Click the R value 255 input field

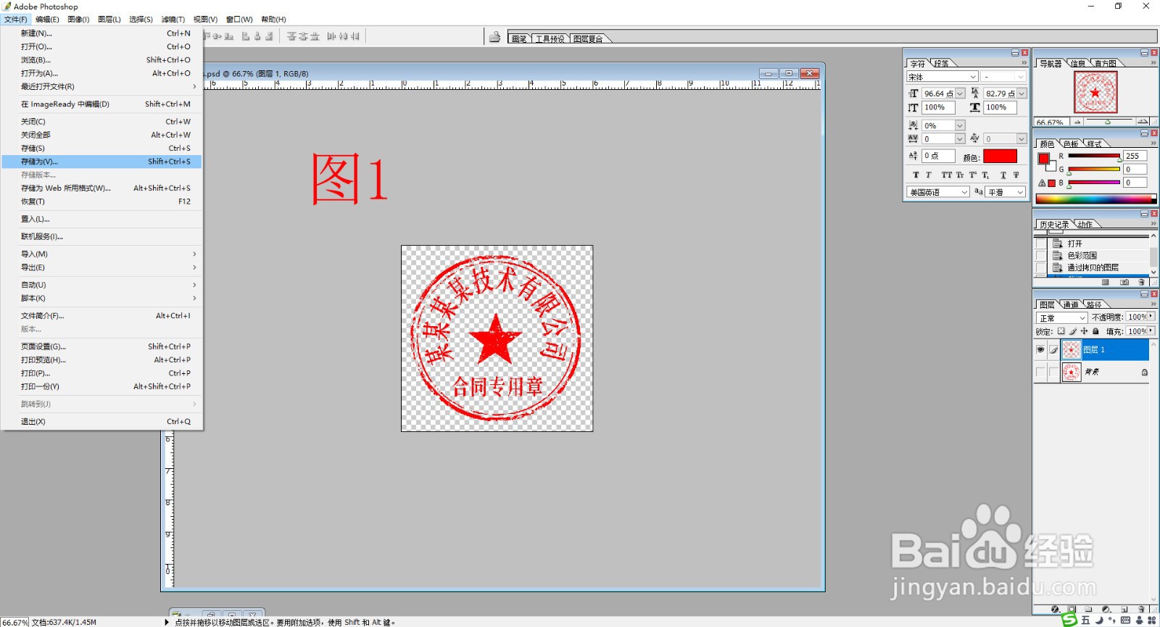[1135, 156]
